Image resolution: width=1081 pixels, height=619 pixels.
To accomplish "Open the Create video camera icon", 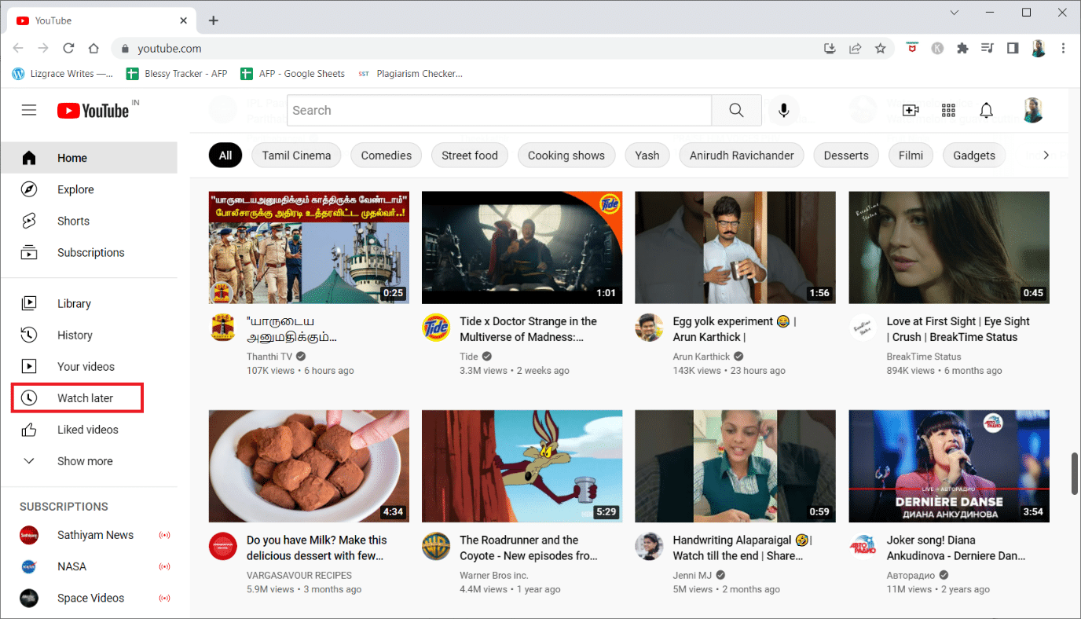I will [911, 111].
